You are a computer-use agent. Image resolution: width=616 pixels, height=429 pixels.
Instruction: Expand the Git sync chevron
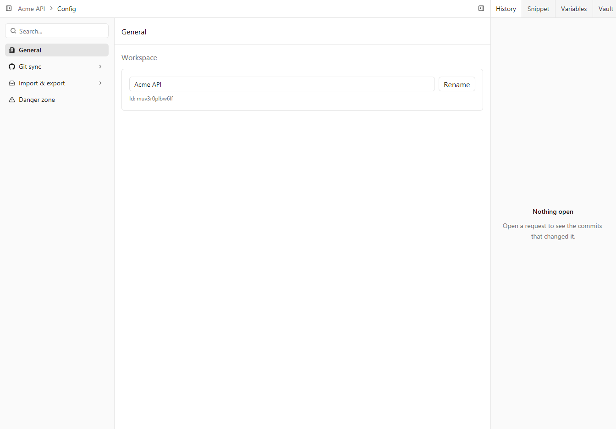[100, 67]
